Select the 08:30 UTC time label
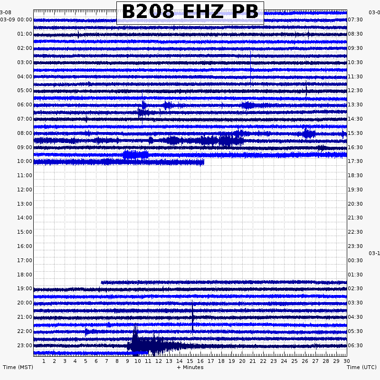380x380 pixels. 355,34
